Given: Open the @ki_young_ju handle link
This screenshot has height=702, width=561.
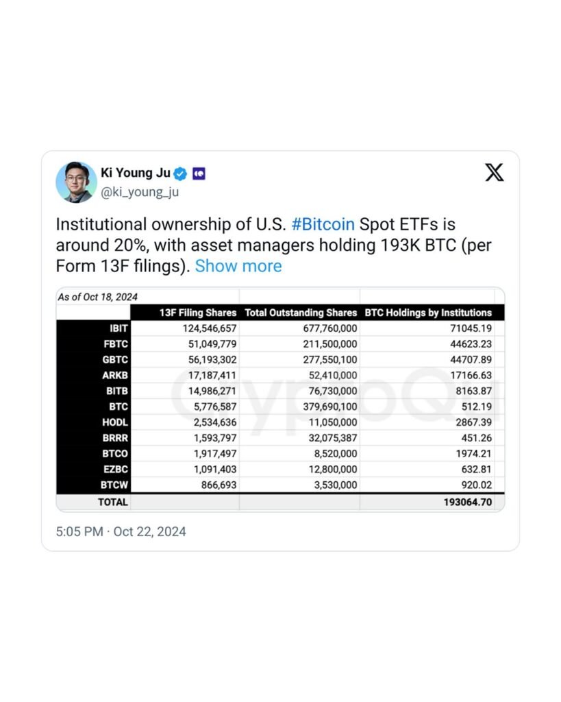Looking at the screenshot, I should 140,192.
